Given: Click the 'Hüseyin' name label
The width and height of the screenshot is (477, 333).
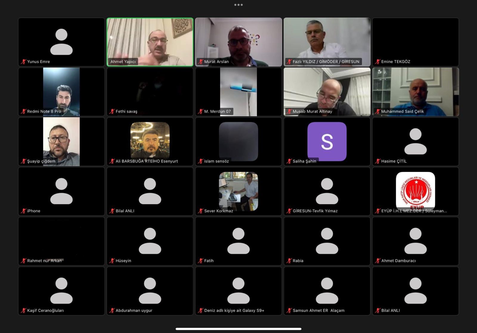Looking at the screenshot, I should (123, 261).
